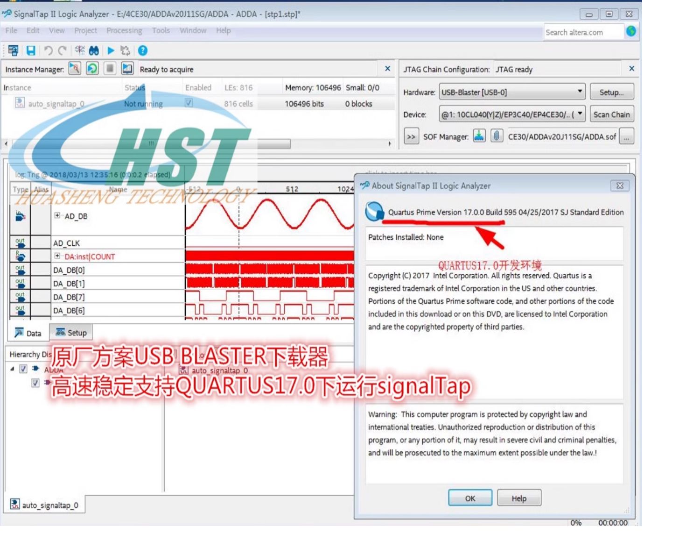Click the out icon in the DA_DB[7] row

(20, 297)
